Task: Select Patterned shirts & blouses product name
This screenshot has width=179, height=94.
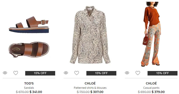Action: point(90,88)
